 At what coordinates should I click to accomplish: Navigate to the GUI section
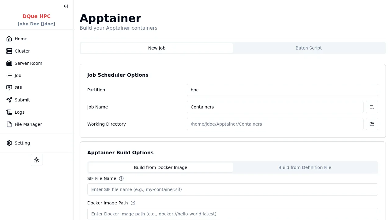point(18,88)
